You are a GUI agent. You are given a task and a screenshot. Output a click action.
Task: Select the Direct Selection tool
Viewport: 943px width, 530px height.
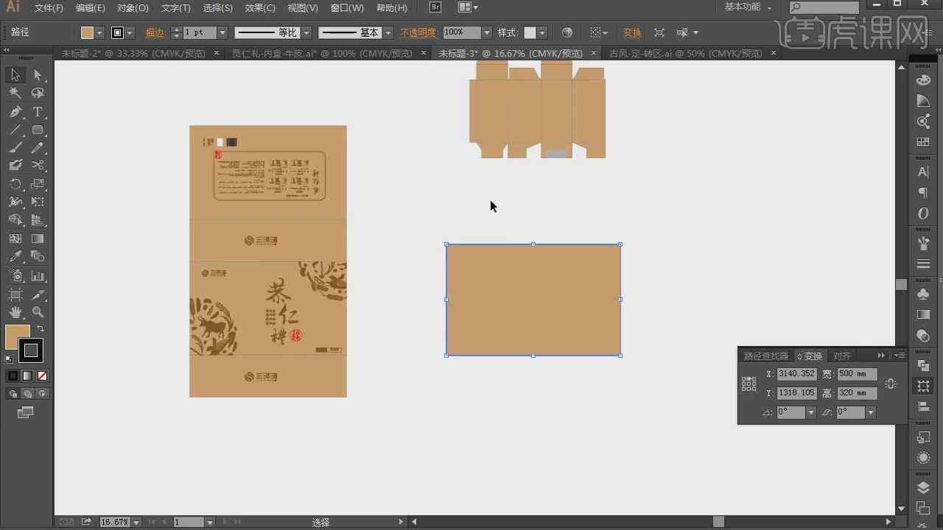[x=38, y=75]
